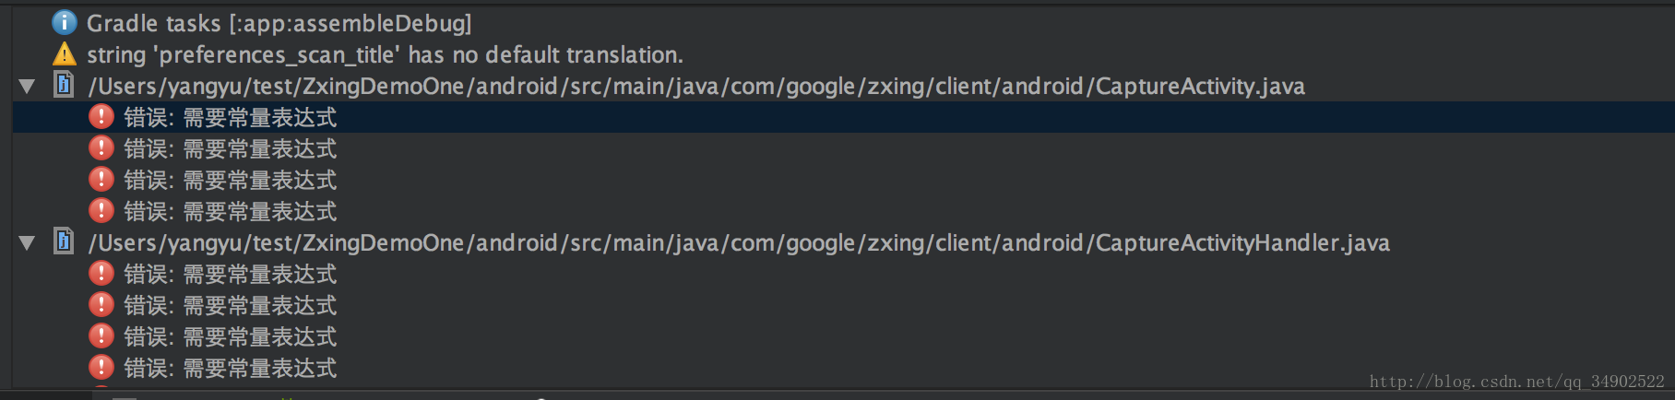Viewport: 1675px width, 400px height.
Task: Collapse the CaptureActivityHandler.java error group
Action: (x=27, y=243)
